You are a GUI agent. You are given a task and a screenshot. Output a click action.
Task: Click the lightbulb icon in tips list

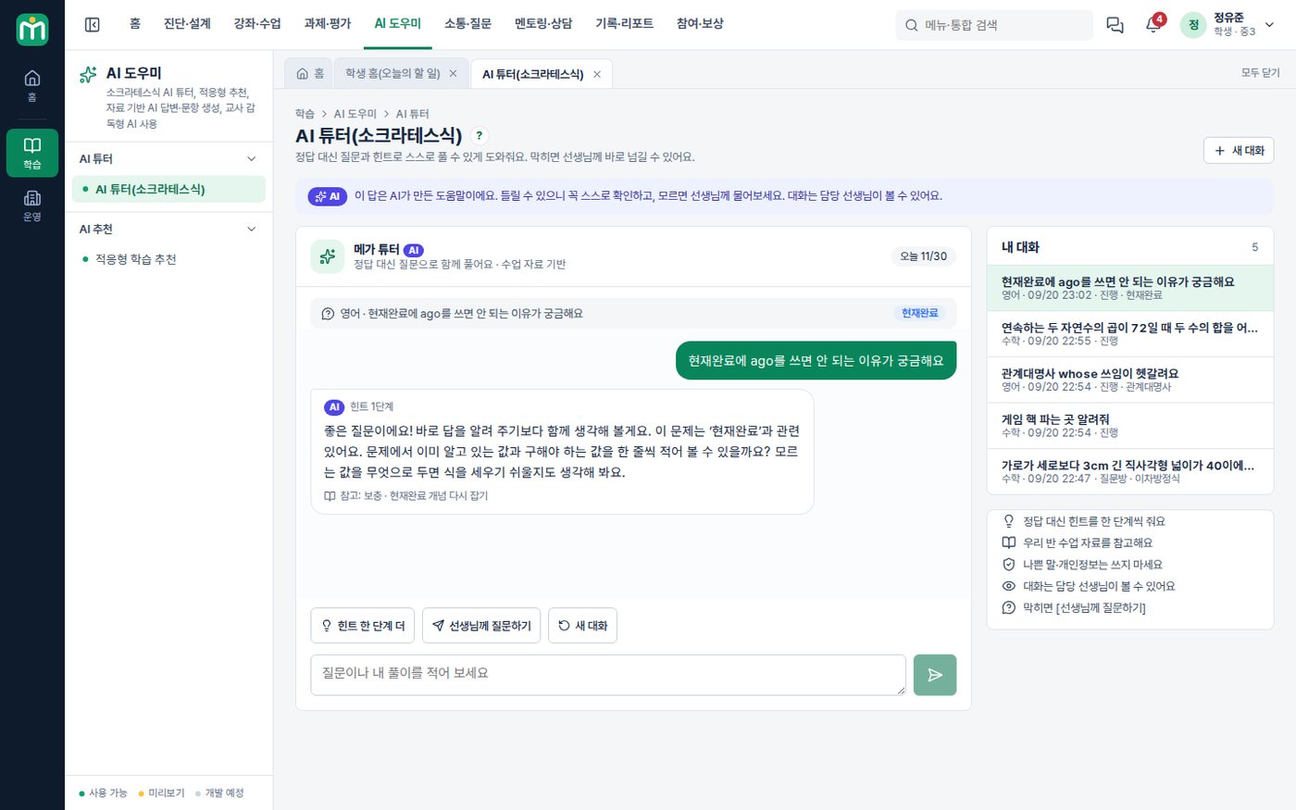coord(1009,521)
